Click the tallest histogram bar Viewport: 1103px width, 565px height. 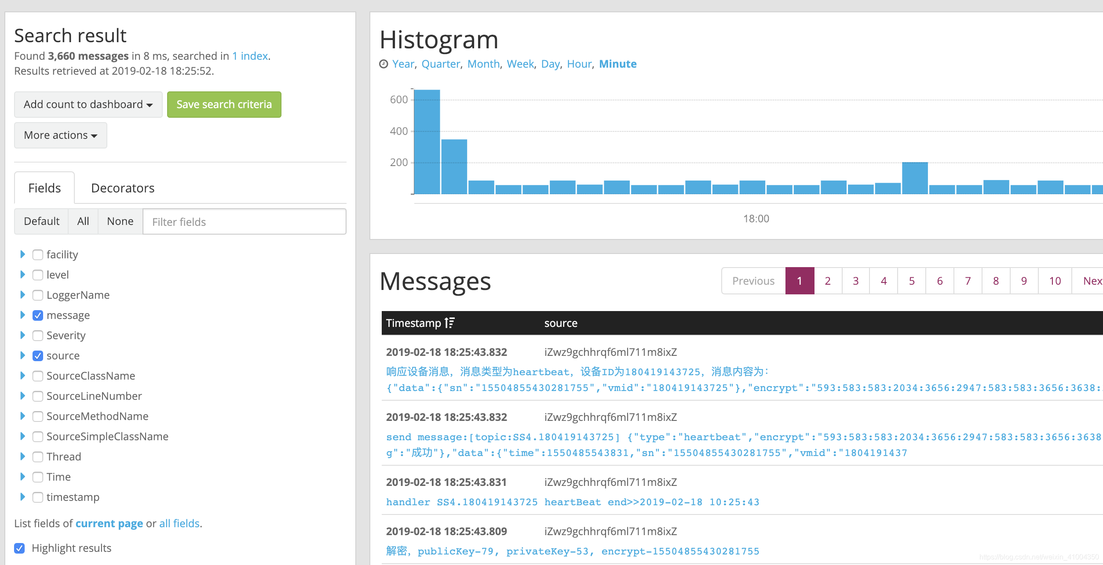[x=427, y=141]
